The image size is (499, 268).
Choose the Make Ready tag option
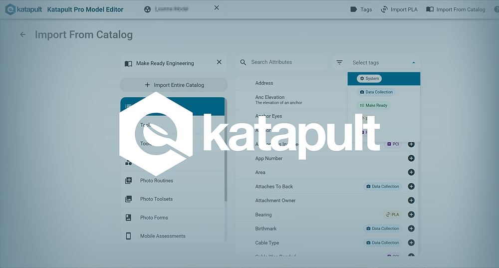pyautogui.click(x=384, y=105)
